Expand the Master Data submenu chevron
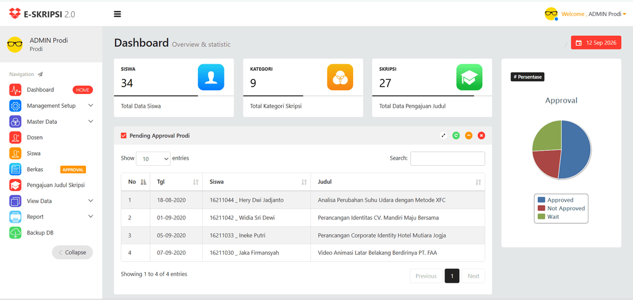 [x=90, y=121]
